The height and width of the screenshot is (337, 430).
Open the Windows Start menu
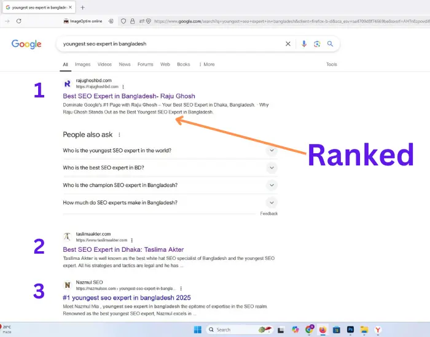pos(197,330)
